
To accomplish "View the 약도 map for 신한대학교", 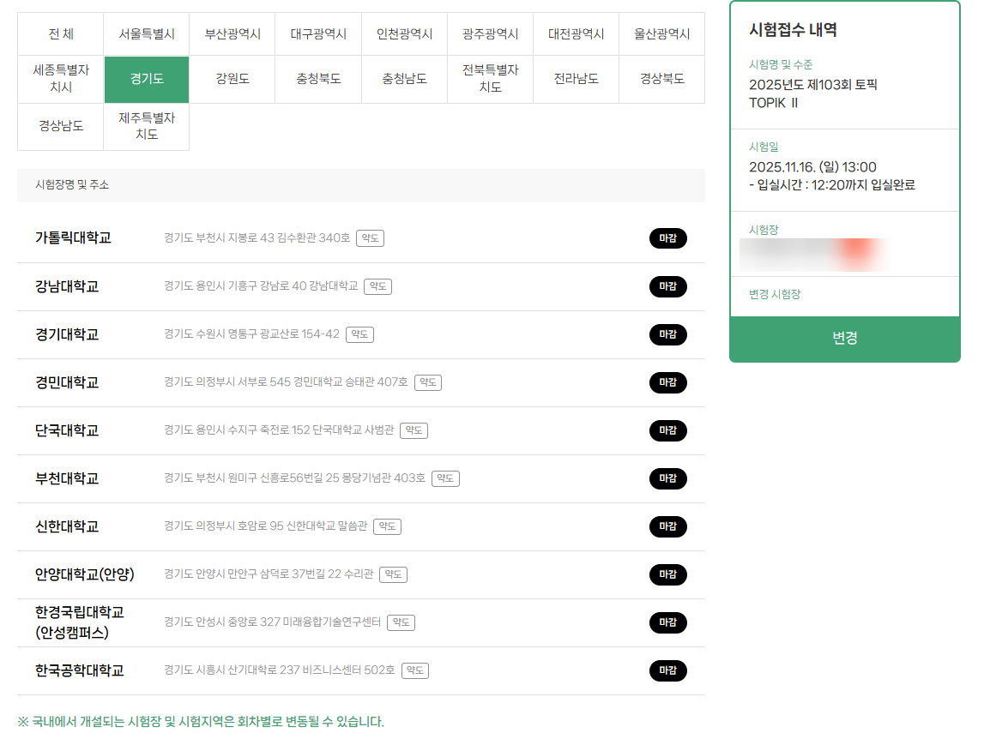I will 387,526.
